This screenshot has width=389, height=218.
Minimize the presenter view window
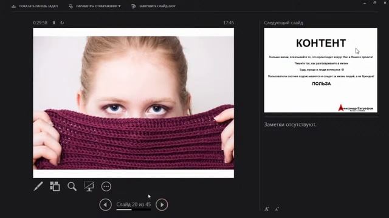[x=365, y=3]
